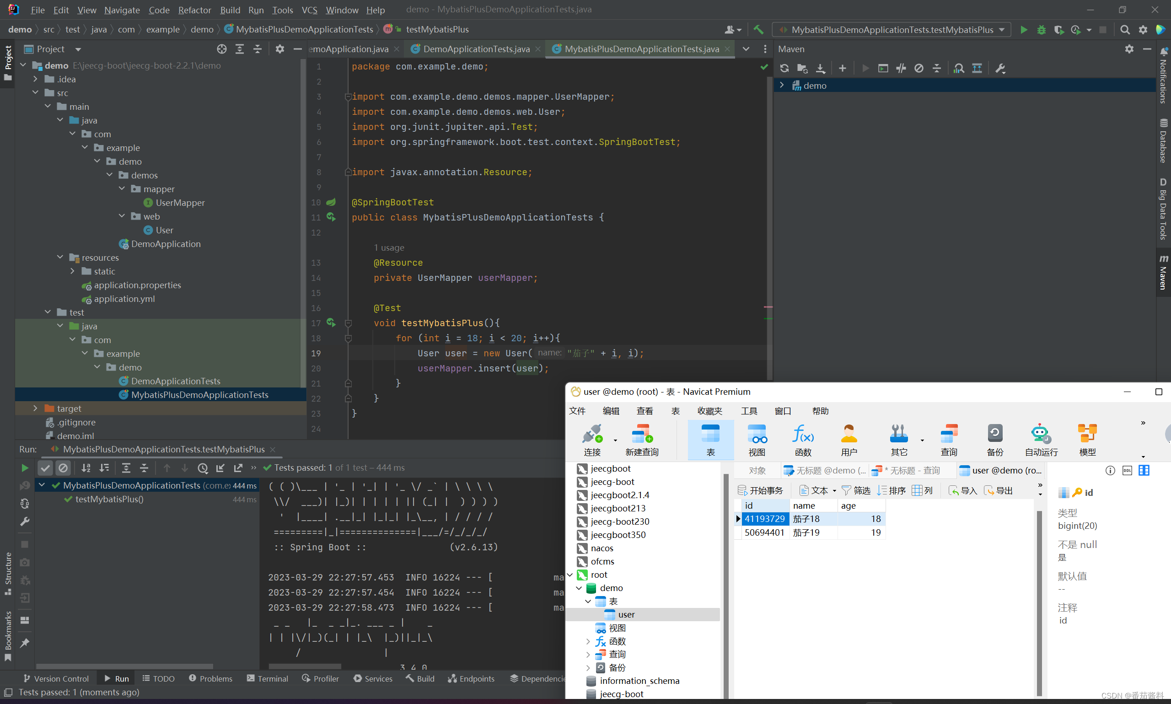Click Maven execute goal icon

883,68
